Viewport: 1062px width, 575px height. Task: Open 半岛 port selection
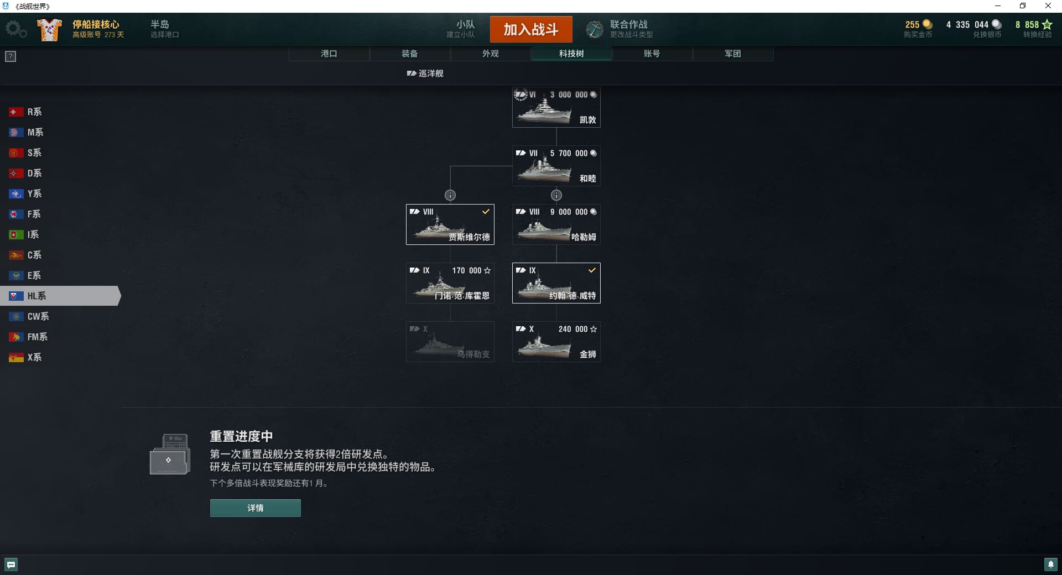tap(165, 29)
